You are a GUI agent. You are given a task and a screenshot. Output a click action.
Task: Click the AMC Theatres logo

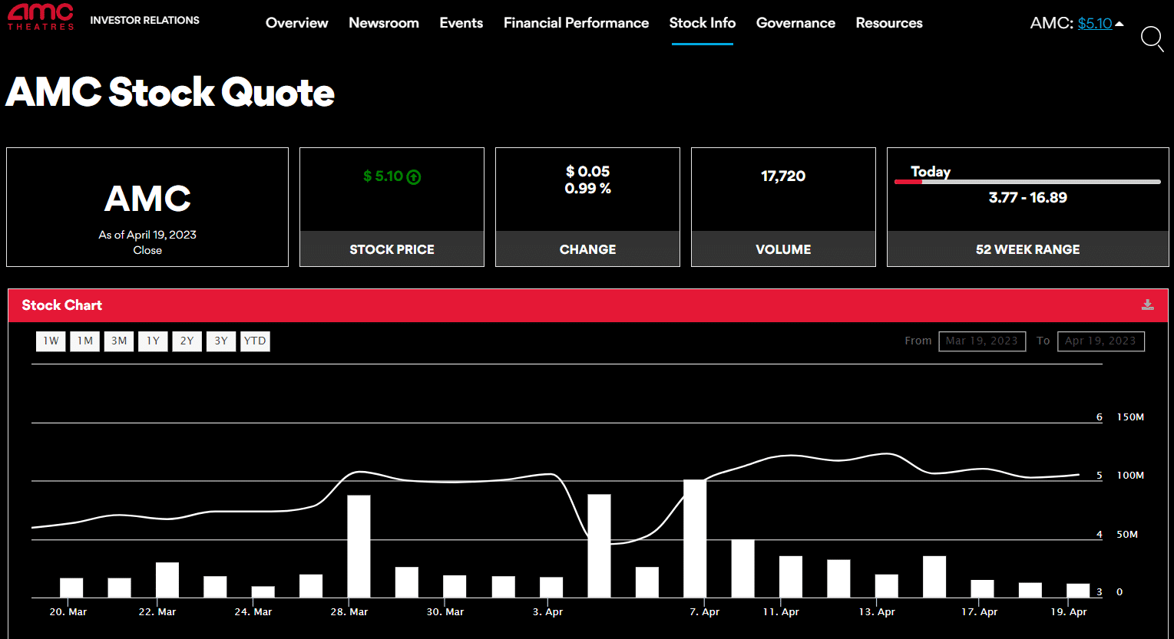click(x=41, y=16)
